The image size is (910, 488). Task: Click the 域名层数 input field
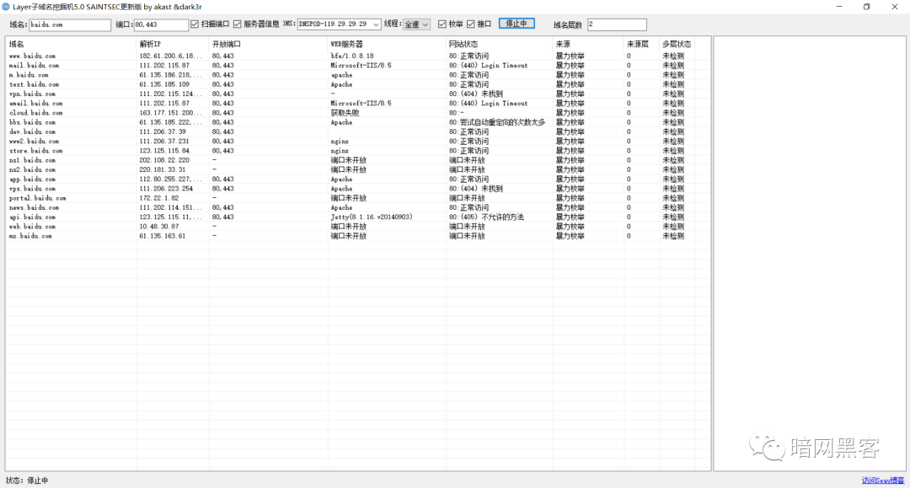616,24
